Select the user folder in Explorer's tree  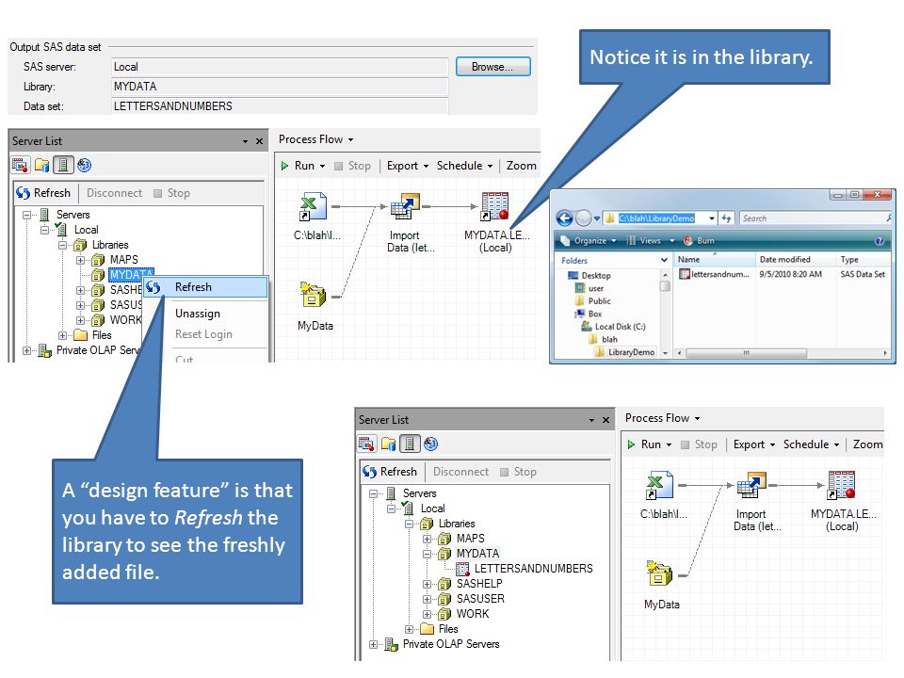[589, 288]
